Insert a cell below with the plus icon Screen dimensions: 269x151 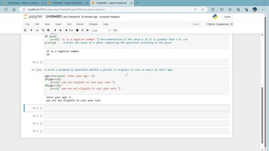[x=31, y=30]
